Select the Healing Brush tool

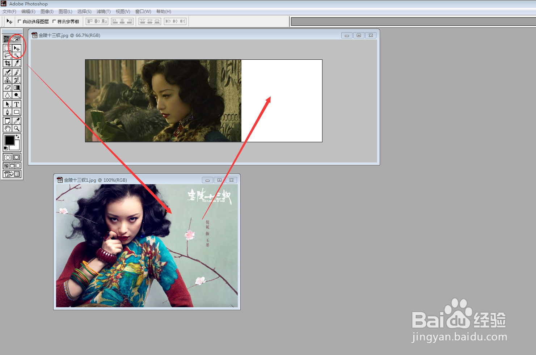8,72
